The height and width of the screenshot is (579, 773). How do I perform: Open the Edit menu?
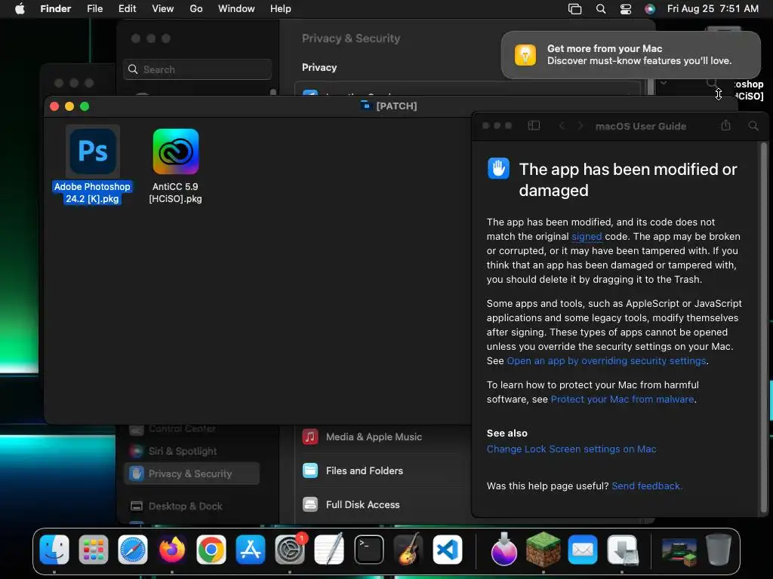[127, 9]
